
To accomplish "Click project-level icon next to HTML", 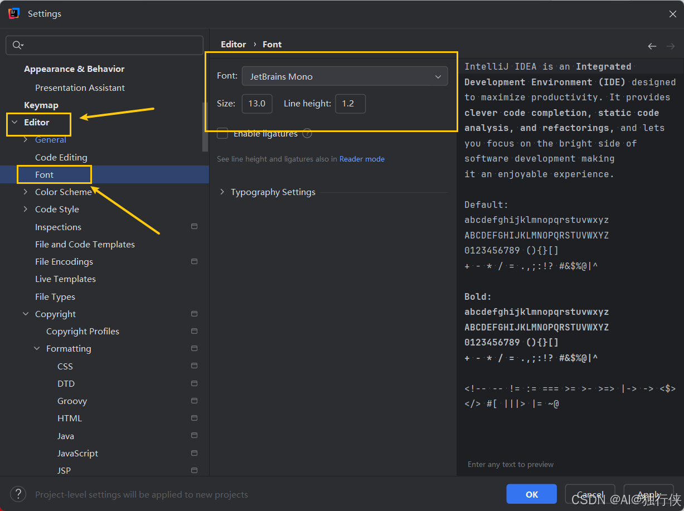I will pyautogui.click(x=195, y=418).
